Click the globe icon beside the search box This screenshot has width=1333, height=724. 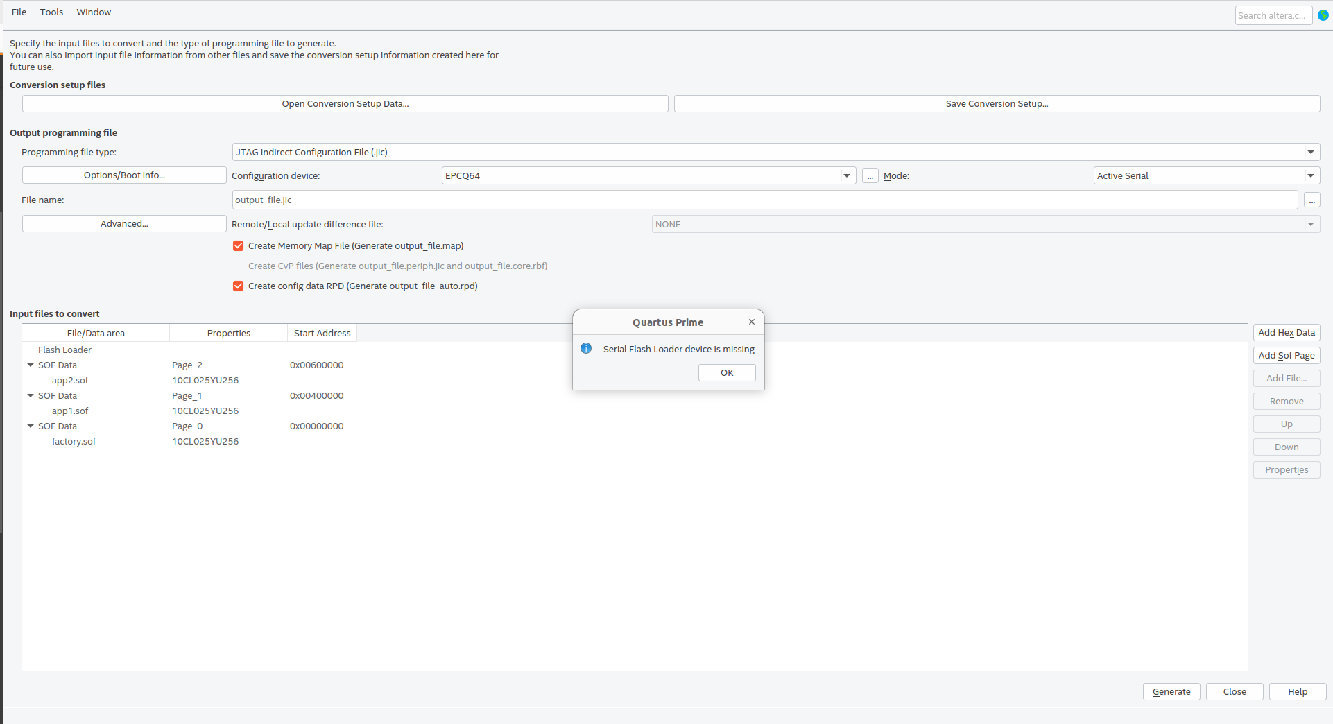[1323, 15]
